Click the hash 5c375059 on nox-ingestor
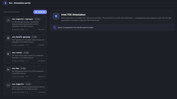The width and height of the screenshot is (177, 99). pos(41,92)
